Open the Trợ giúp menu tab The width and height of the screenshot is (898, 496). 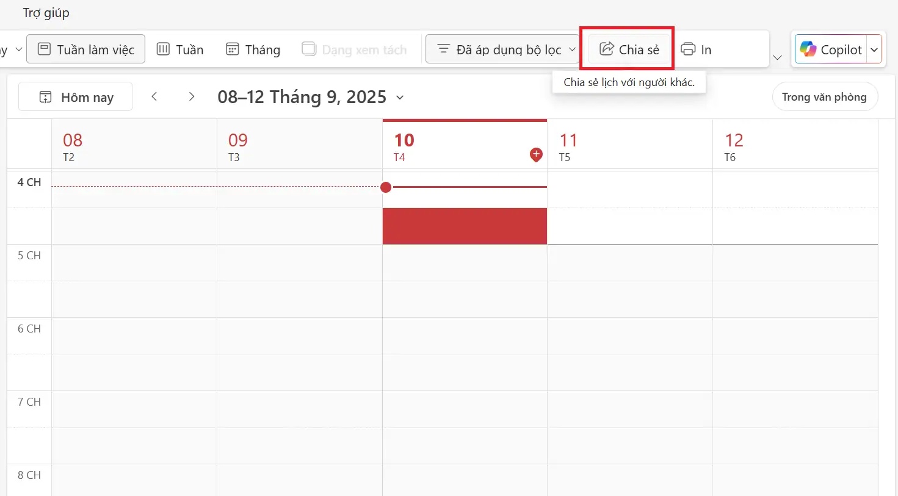click(46, 13)
